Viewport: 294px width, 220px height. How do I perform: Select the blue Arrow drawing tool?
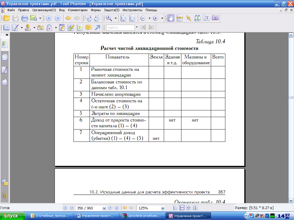[98, 27]
